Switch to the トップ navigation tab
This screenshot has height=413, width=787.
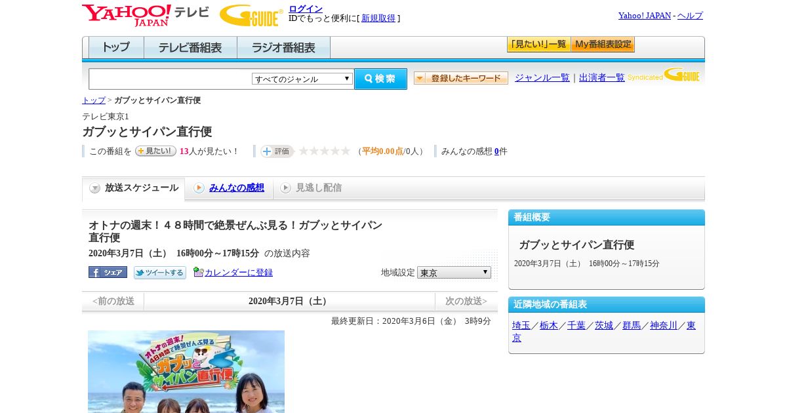click(x=116, y=48)
